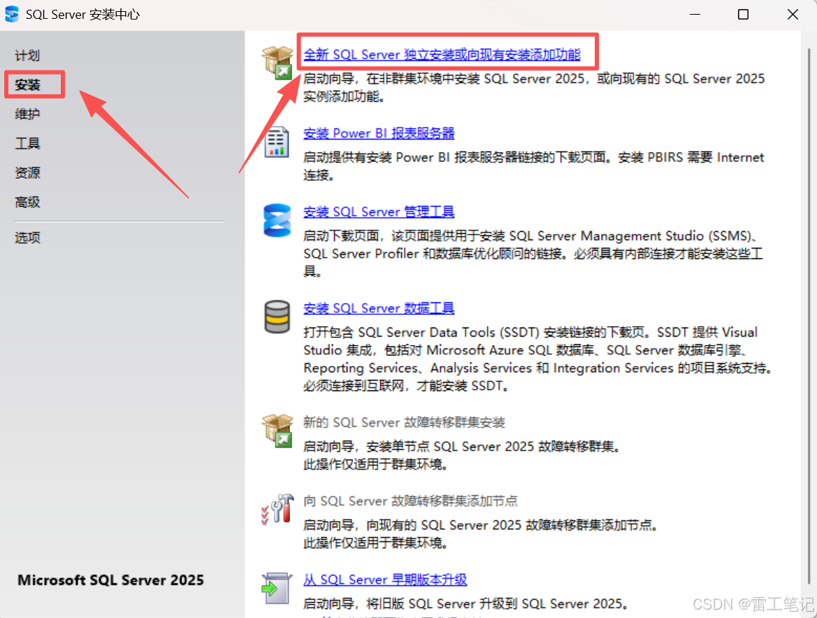Open the 选项 page in sidebar
This screenshot has height=618, width=817.
pos(27,238)
